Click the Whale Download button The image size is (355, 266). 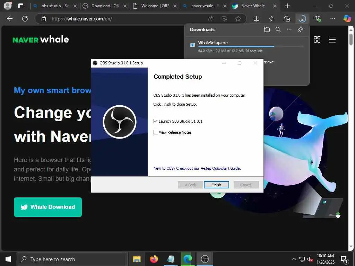click(48, 207)
